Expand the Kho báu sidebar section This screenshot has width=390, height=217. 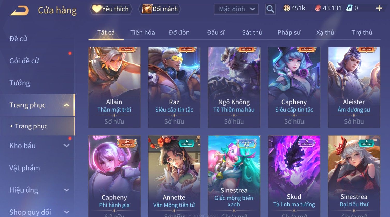tap(66, 146)
